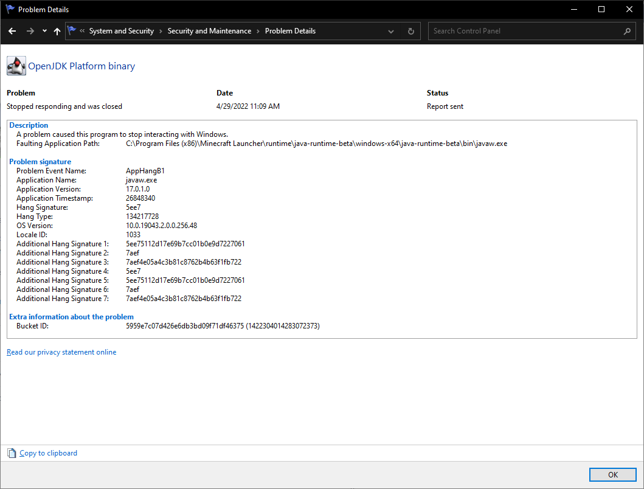Open the Recent locations dropdown arrow
The width and height of the screenshot is (644, 489).
44,31
